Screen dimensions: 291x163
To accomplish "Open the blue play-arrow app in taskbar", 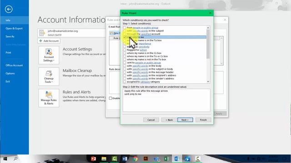I will (187, 159).
